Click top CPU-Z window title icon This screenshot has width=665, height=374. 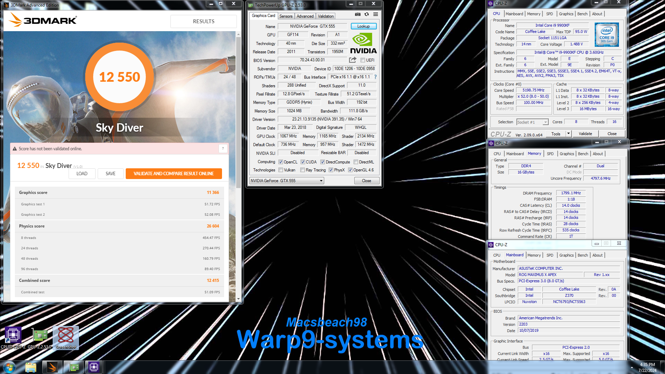coord(490,3)
